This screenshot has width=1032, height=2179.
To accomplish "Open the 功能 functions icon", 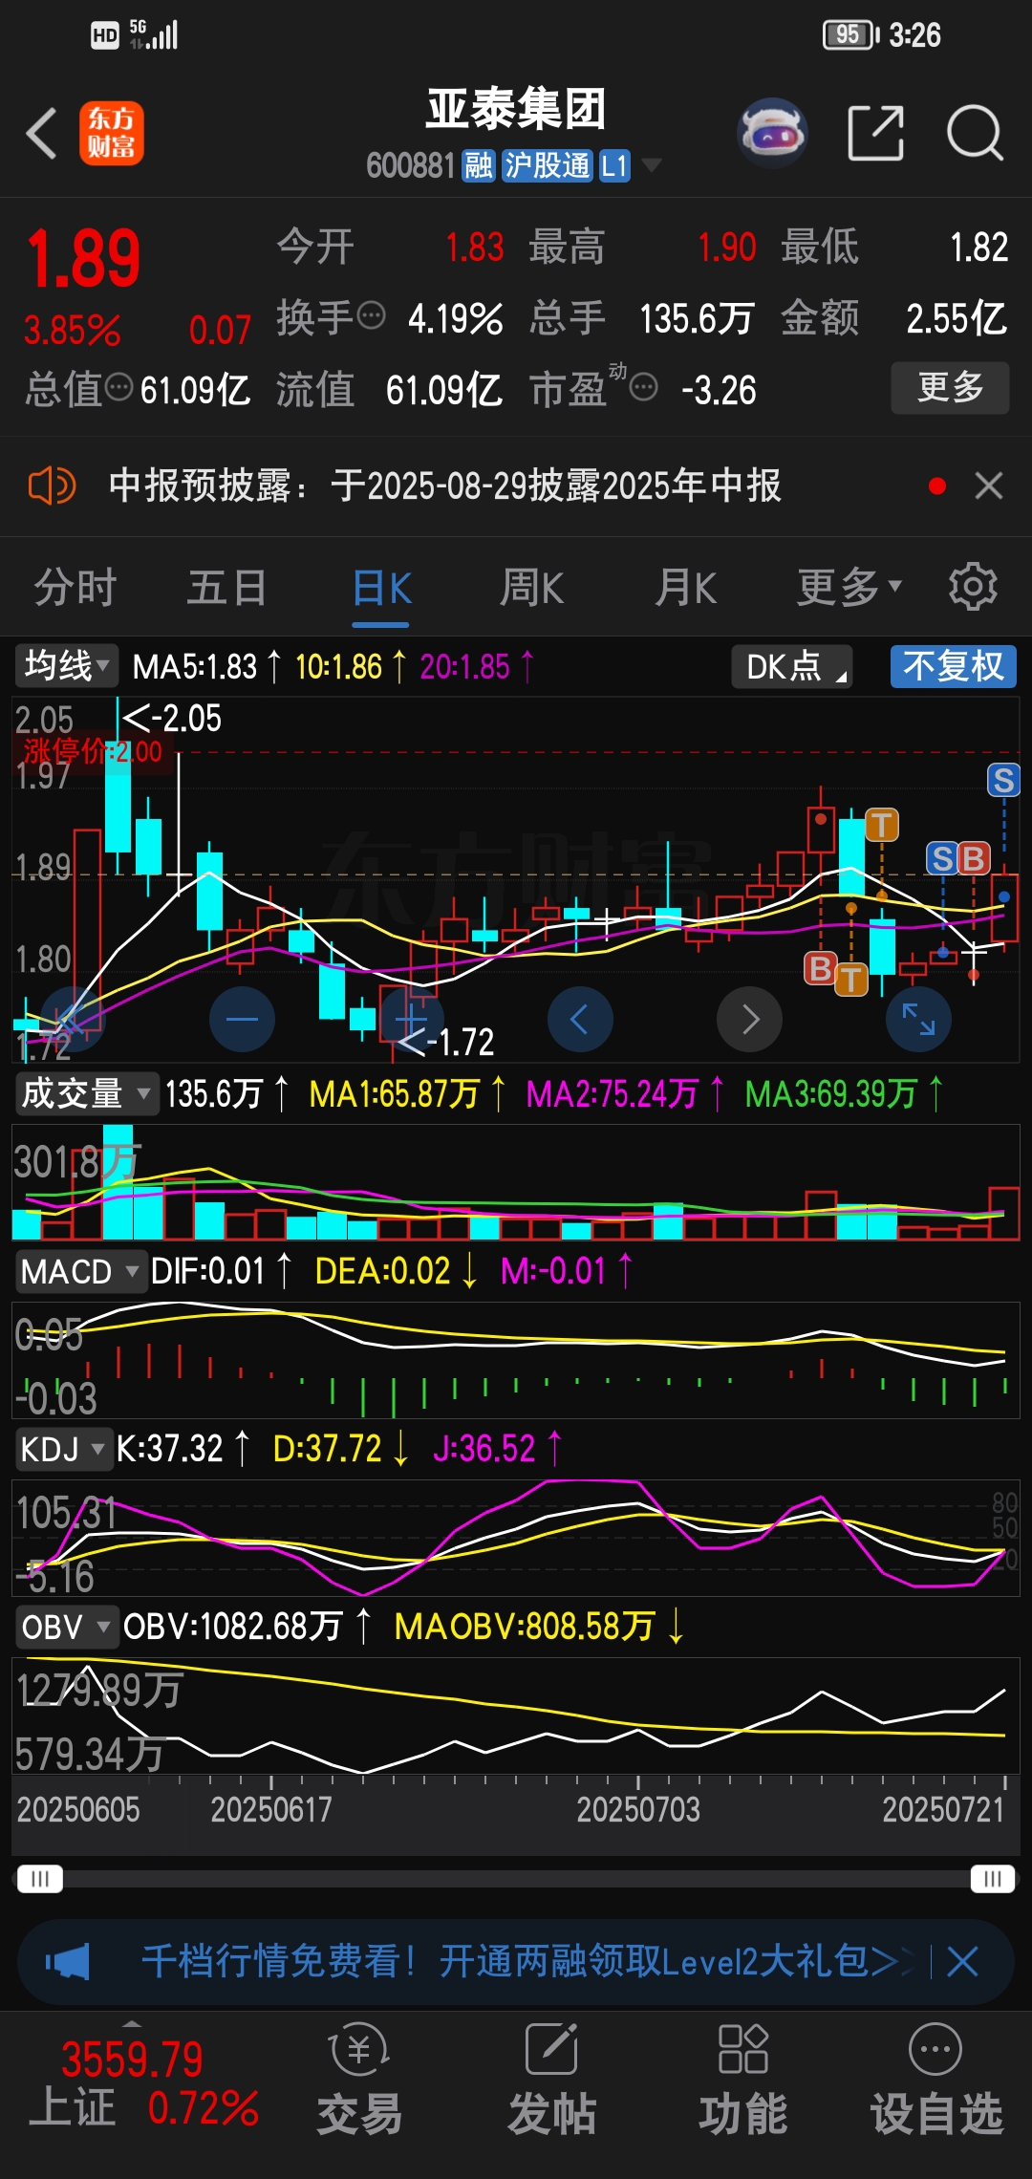I will pyautogui.click(x=743, y=2080).
